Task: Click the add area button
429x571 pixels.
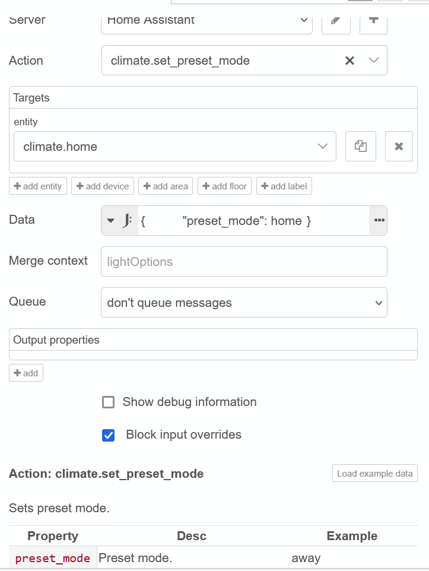Action: pyautogui.click(x=166, y=186)
